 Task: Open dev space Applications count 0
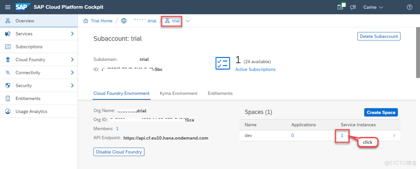pos(293,135)
